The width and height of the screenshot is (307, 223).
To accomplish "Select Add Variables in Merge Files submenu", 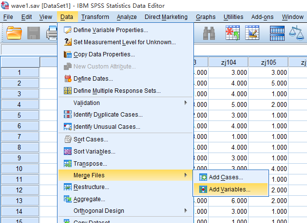I will tap(230, 189).
